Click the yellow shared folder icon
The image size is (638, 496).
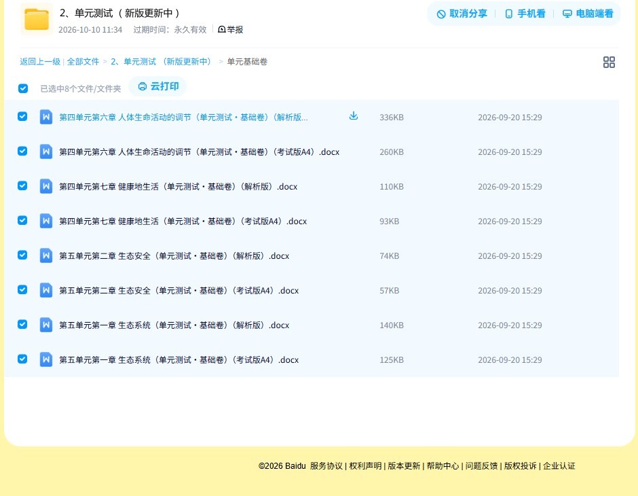coord(37,19)
